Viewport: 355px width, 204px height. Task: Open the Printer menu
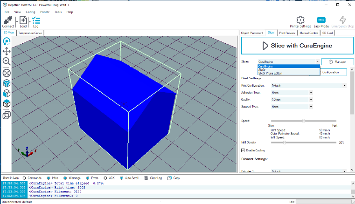(45, 12)
